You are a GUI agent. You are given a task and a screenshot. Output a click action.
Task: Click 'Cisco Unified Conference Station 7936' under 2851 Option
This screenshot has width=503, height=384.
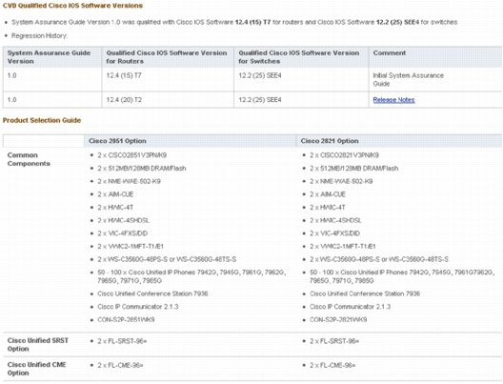[x=152, y=293]
